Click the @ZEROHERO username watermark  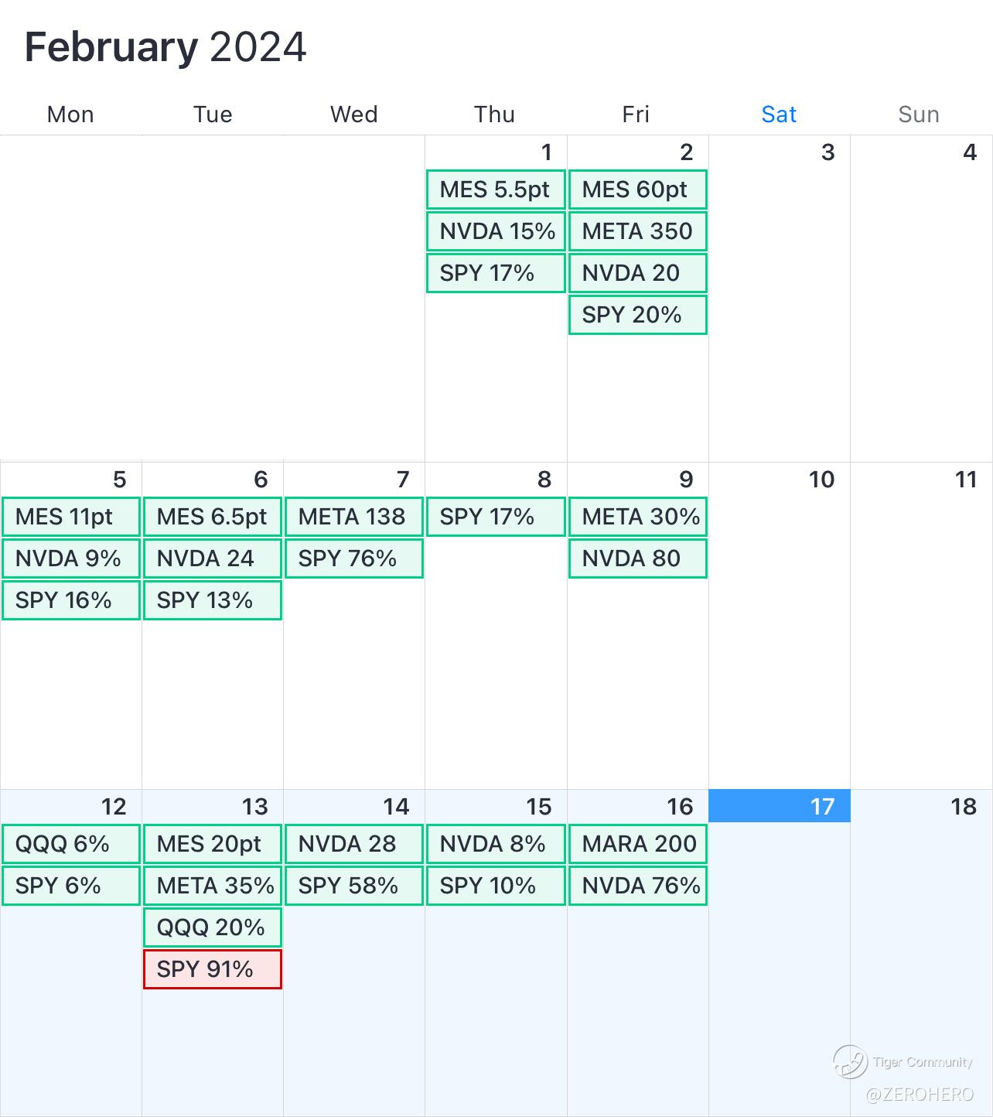[919, 1095]
